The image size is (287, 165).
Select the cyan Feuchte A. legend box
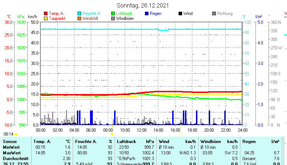click(x=79, y=13)
